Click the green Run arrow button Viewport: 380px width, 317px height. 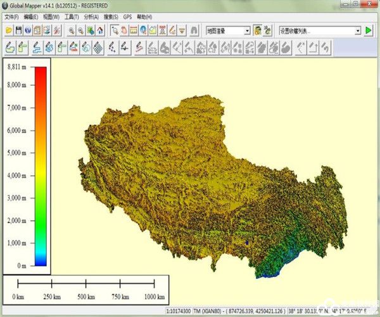click(x=369, y=30)
